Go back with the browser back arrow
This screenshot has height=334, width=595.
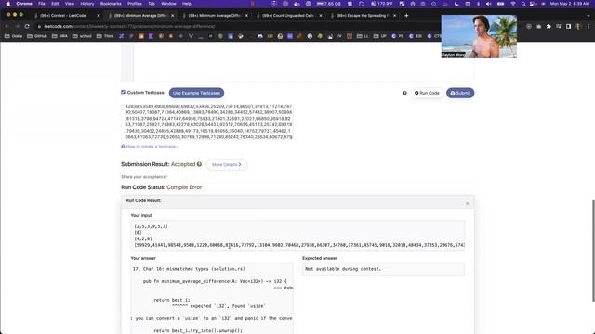point(7,27)
